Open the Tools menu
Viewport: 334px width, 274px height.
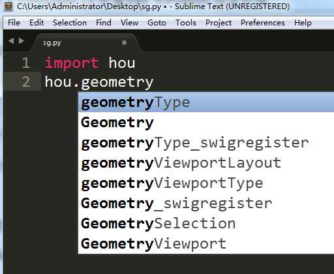[x=186, y=23]
